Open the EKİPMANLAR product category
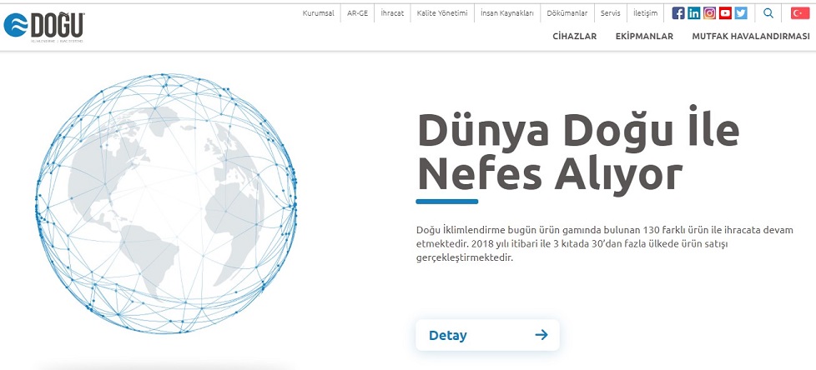816x370 pixels. [x=644, y=37]
